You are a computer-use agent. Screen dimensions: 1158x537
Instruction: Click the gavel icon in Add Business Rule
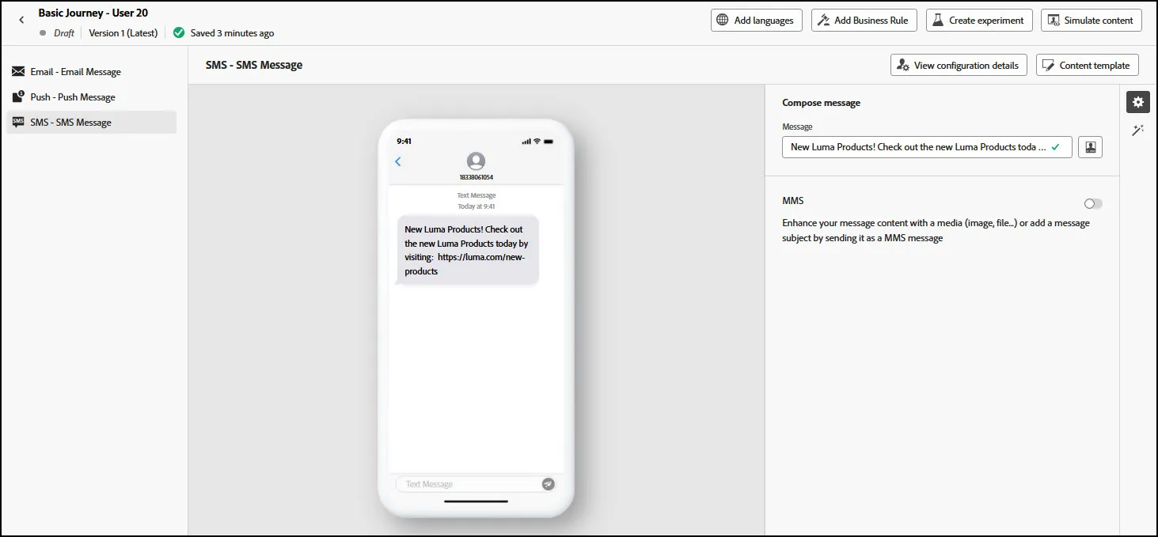click(823, 21)
